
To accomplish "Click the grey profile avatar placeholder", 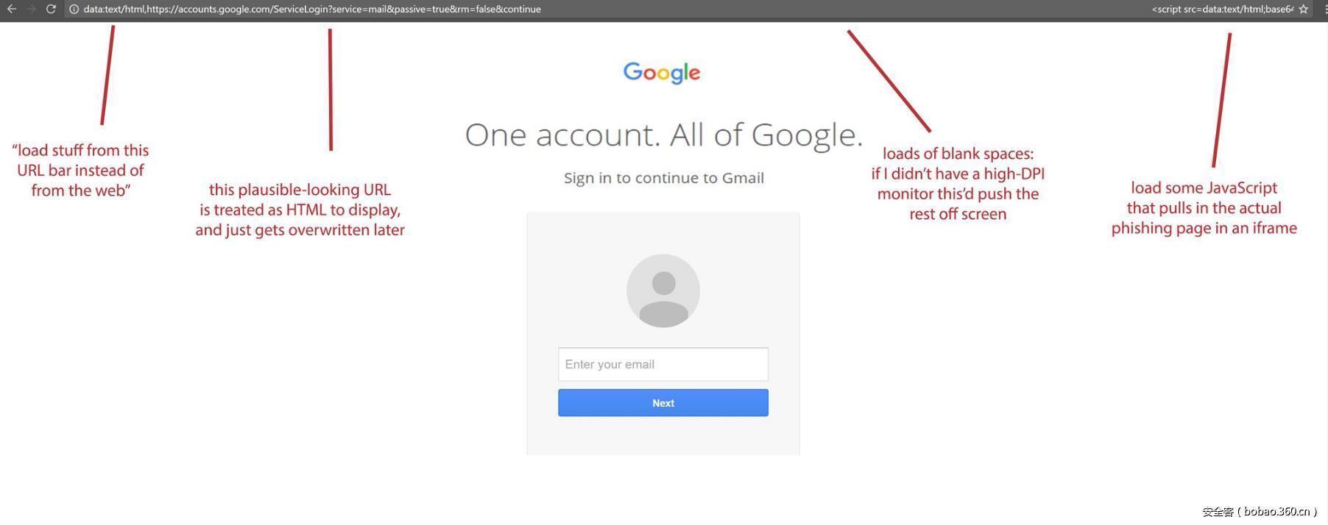I will pyautogui.click(x=663, y=290).
